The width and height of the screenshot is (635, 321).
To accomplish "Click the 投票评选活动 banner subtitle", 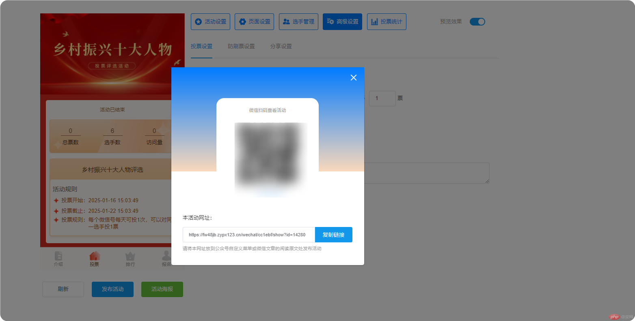I will point(112,66).
